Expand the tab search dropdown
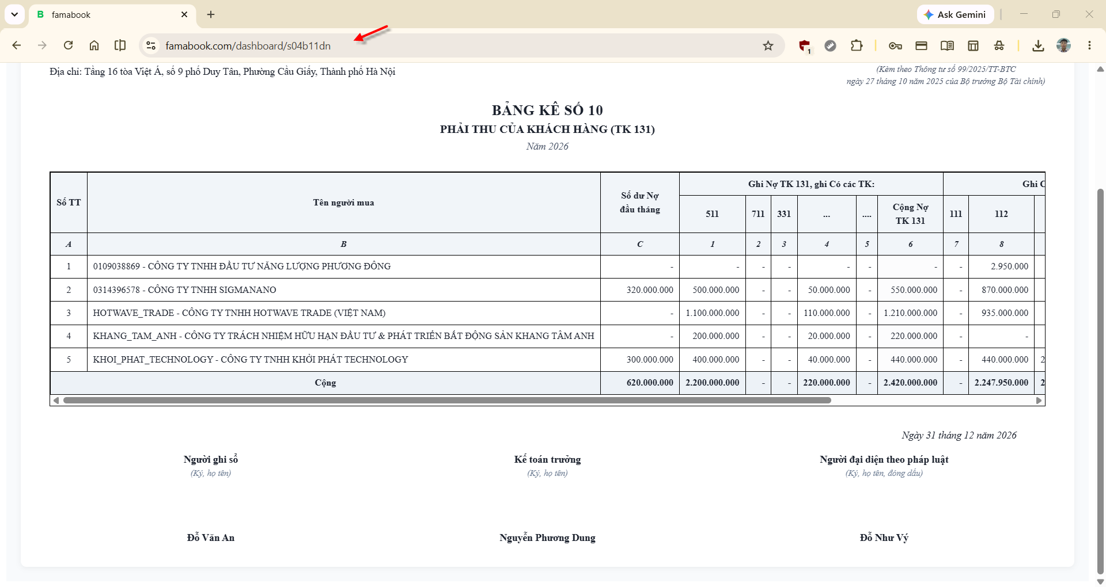 point(14,14)
